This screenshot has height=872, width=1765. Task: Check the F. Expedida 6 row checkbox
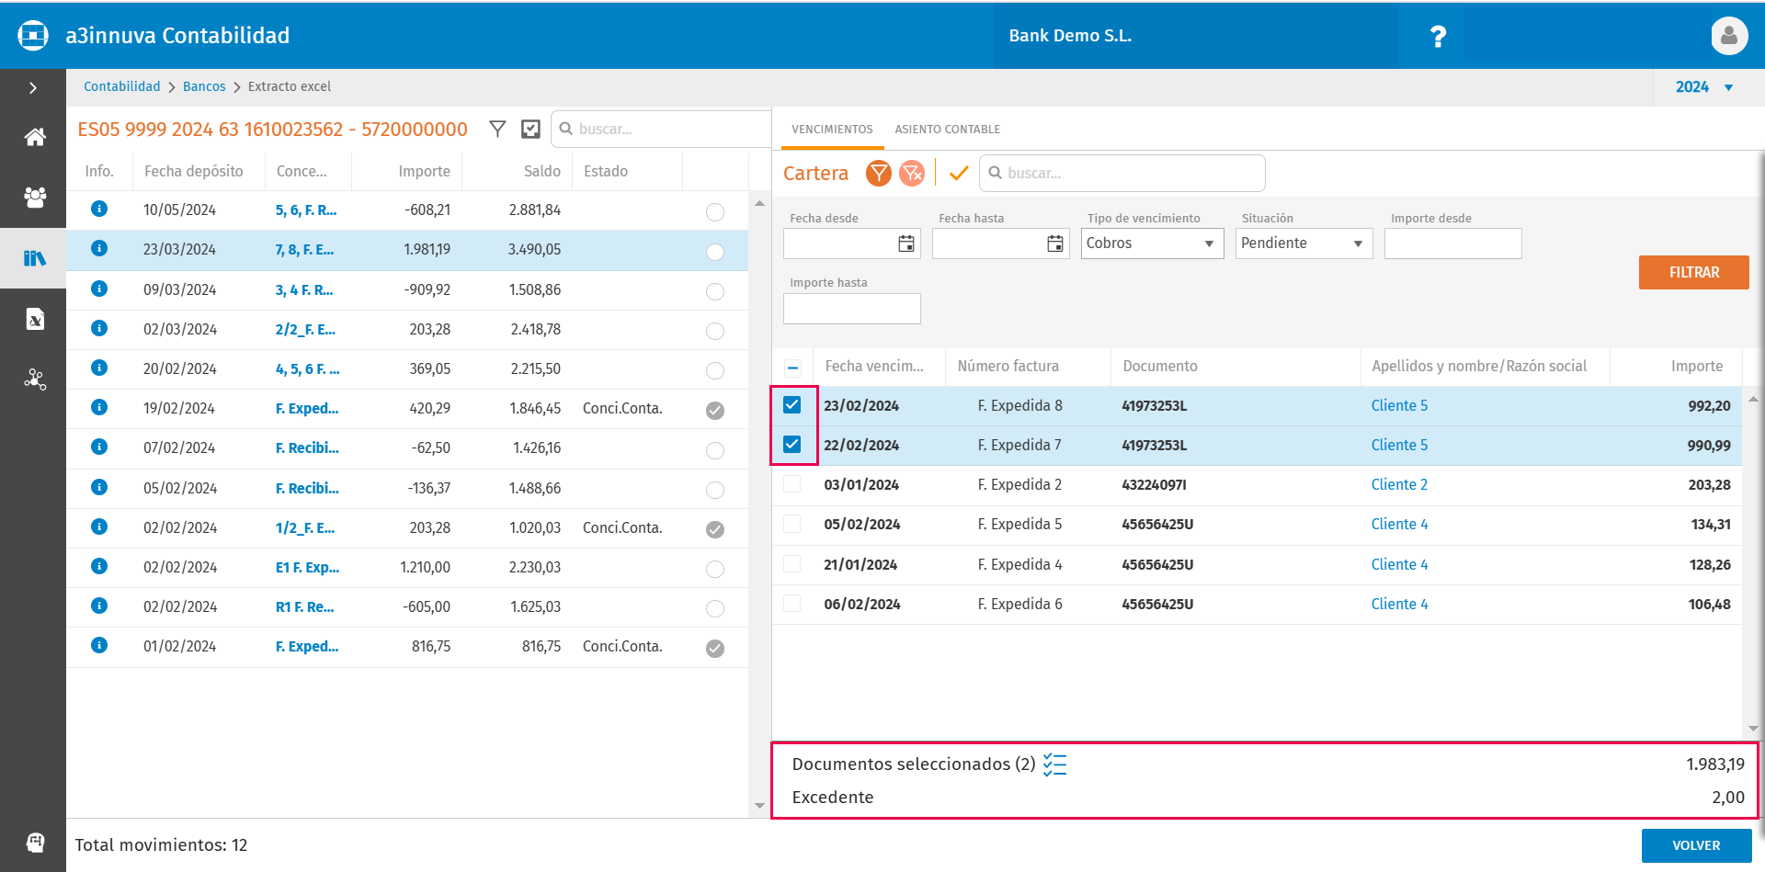(791, 604)
